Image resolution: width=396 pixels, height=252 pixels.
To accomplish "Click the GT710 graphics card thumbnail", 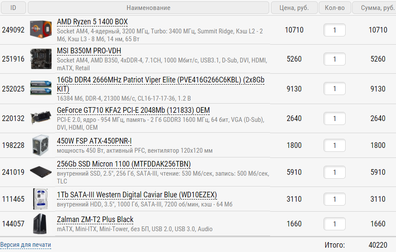I will [40, 118].
